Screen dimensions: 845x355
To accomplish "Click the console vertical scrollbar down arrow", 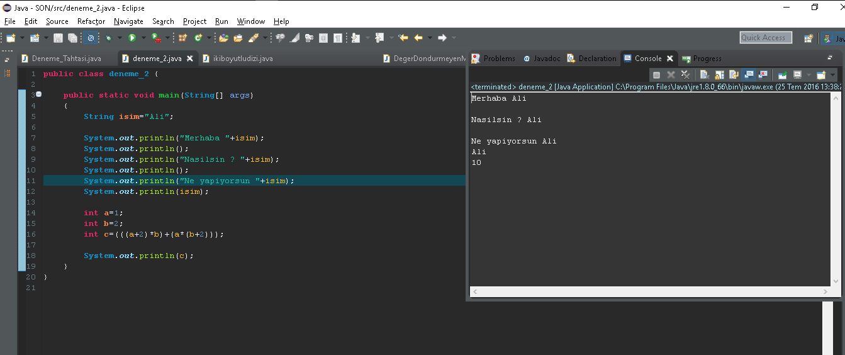I will (836, 281).
